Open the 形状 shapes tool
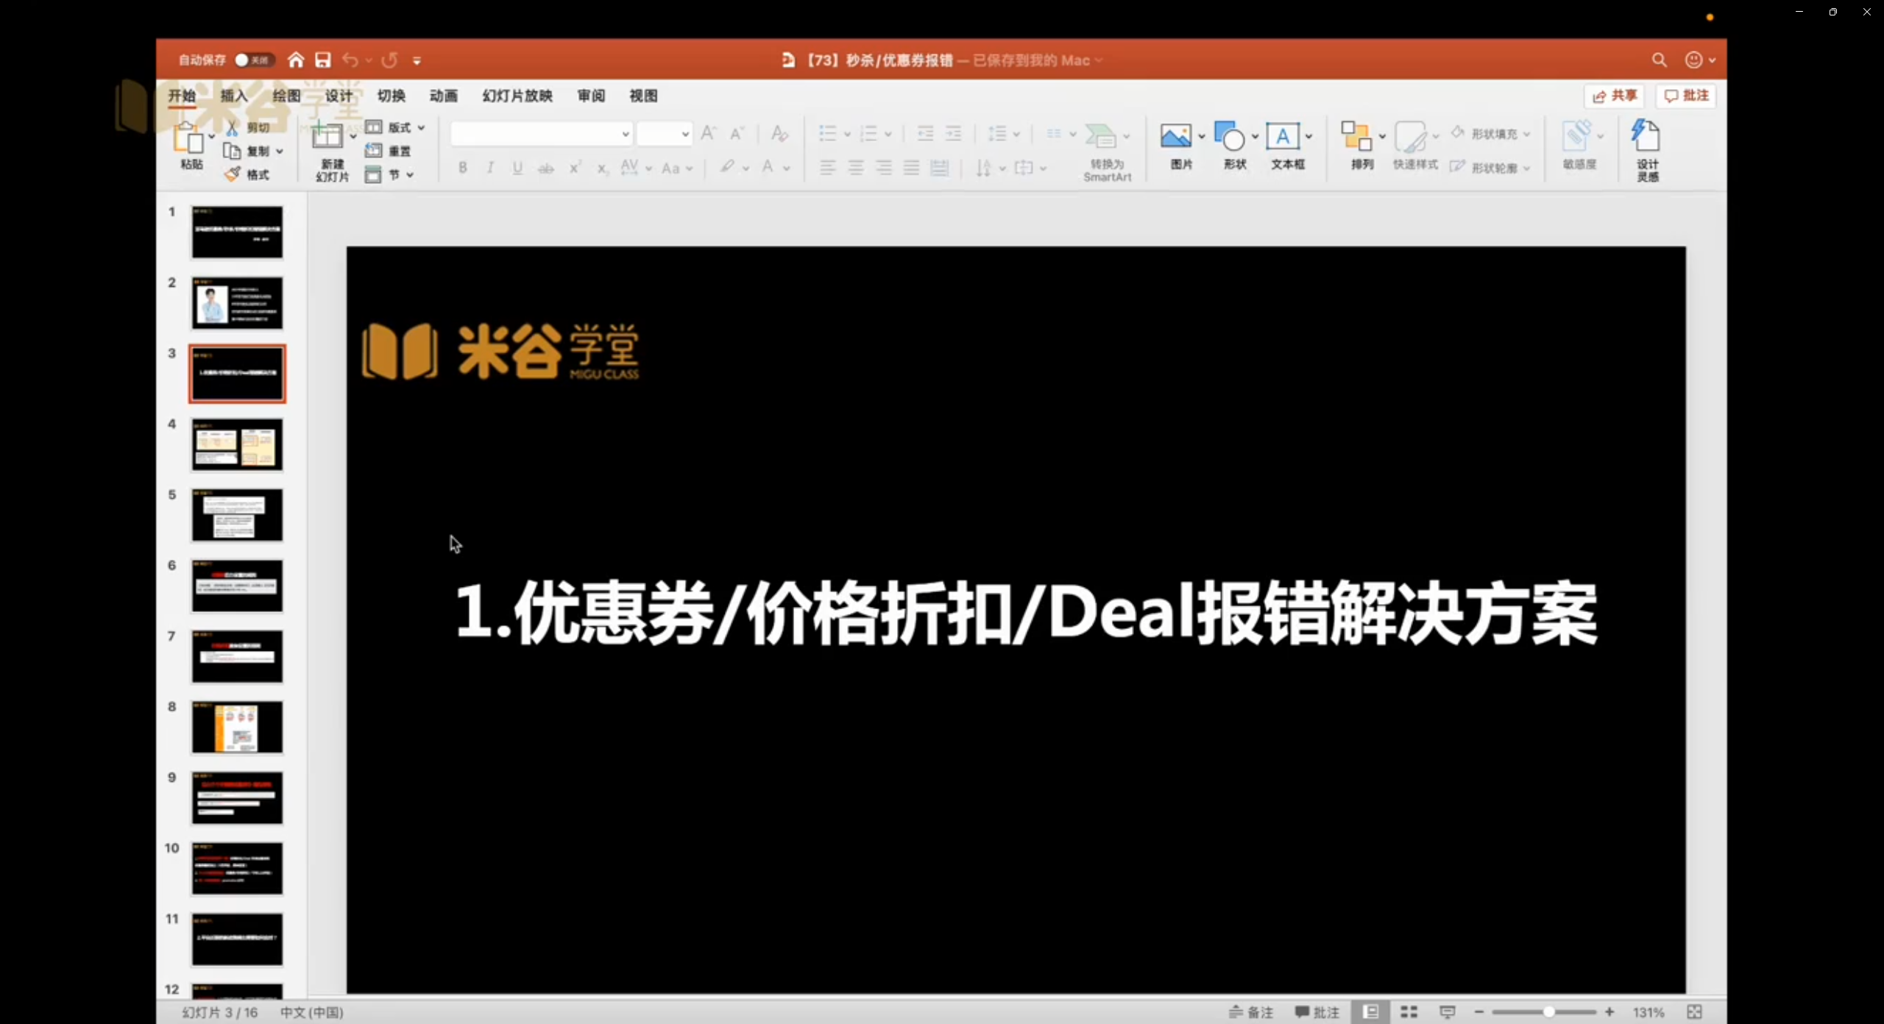Image resolution: width=1884 pixels, height=1024 pixels. pos(1229,138)
